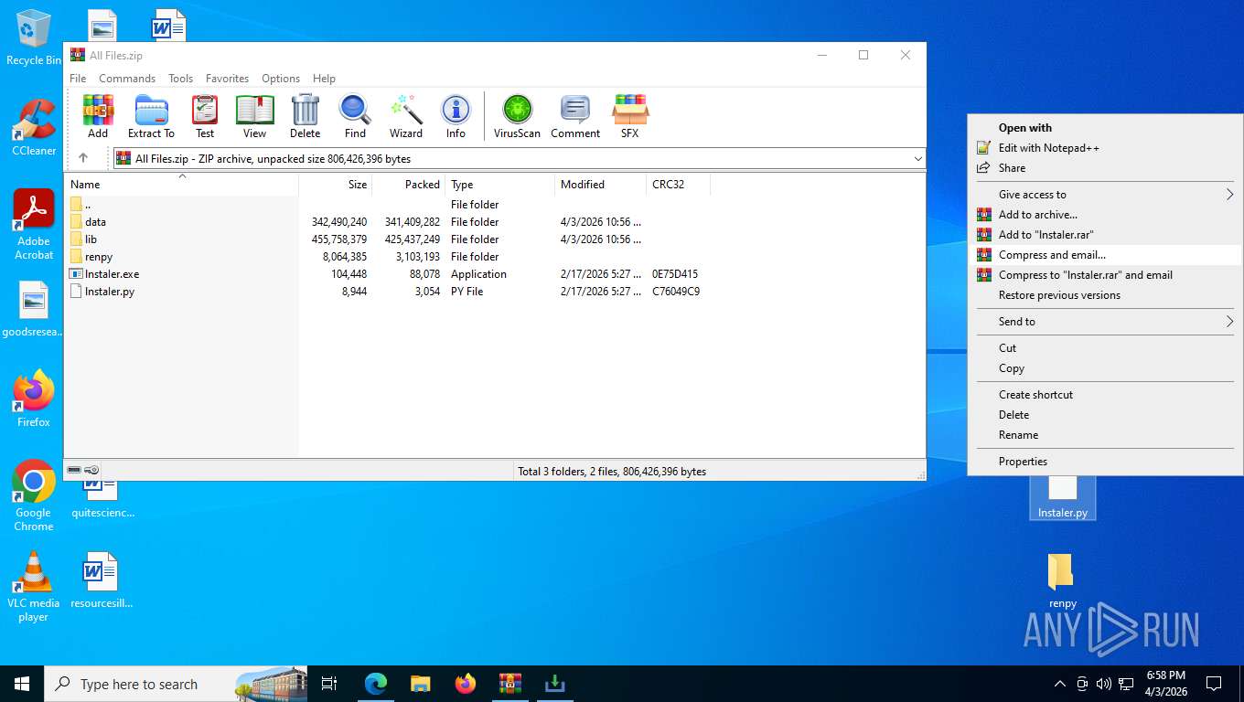Select the CCleaner desktop icon

[34, 128]
